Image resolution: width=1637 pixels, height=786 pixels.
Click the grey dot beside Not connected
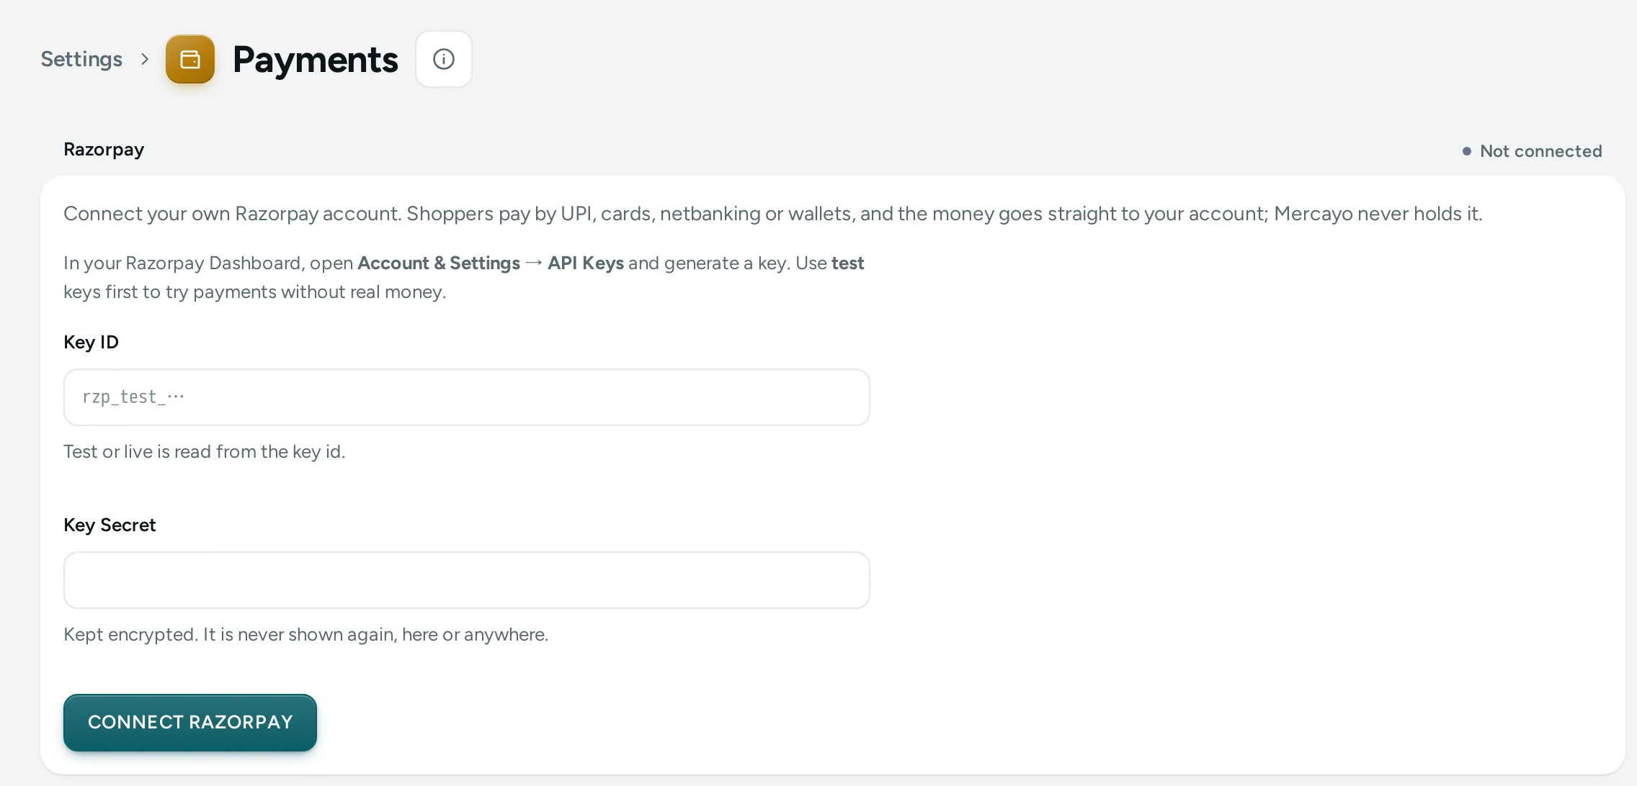click(1467, 151)
